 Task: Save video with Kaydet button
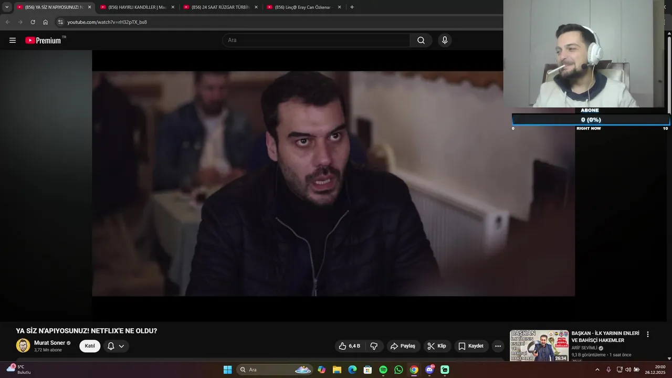[471, 346]
